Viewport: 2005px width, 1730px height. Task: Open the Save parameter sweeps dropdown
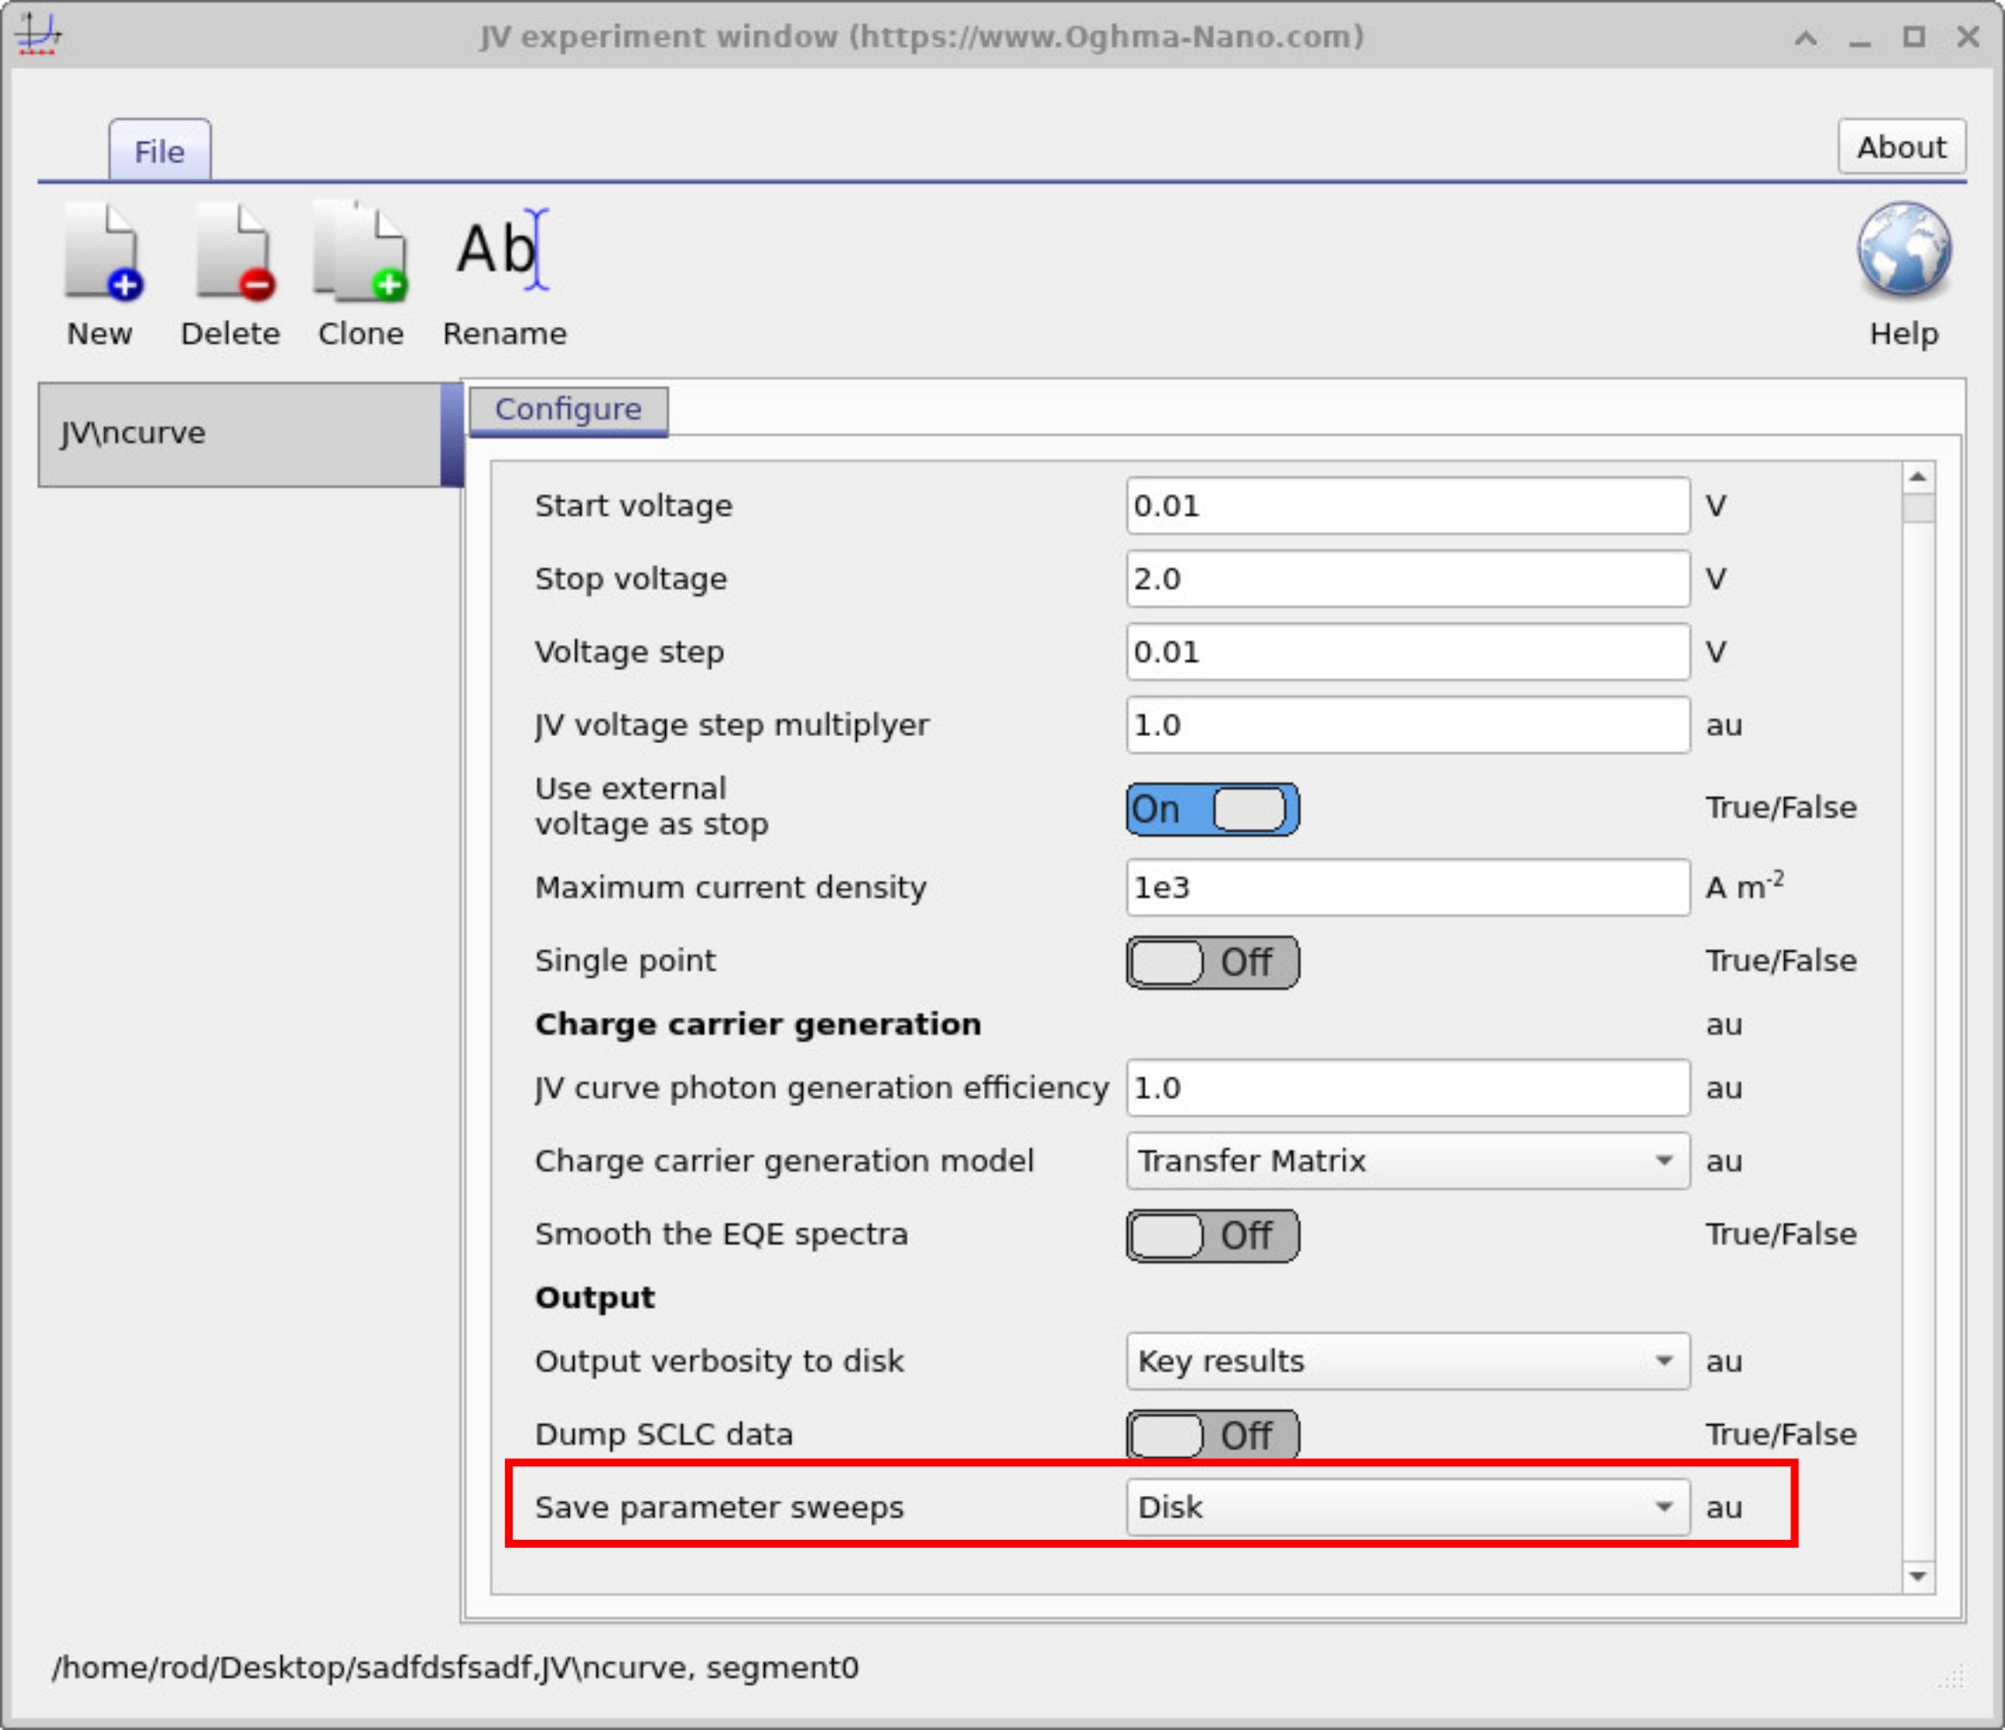coord(1405,1507)
